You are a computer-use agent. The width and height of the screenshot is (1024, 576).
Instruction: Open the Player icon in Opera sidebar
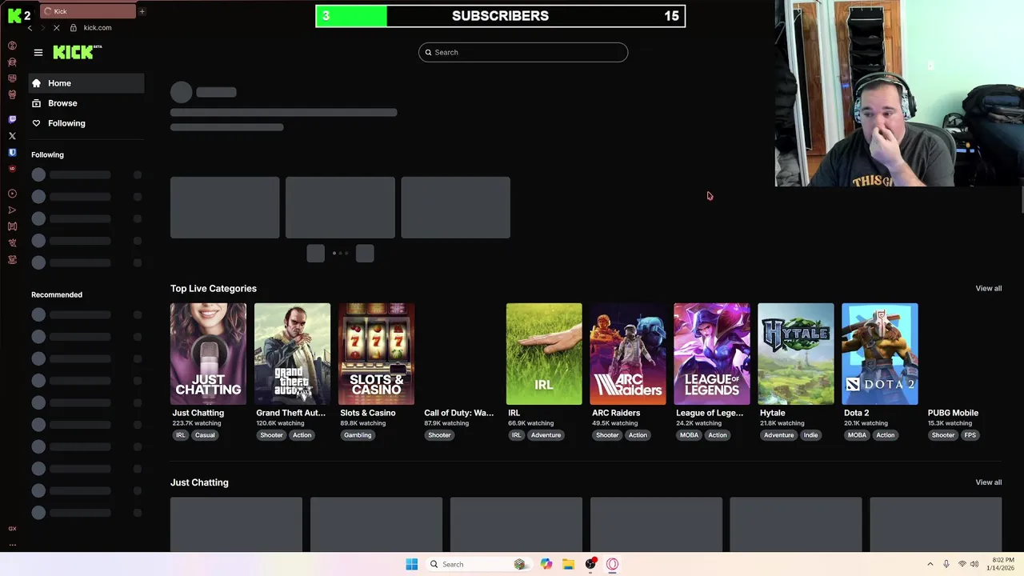coord(12,194)
